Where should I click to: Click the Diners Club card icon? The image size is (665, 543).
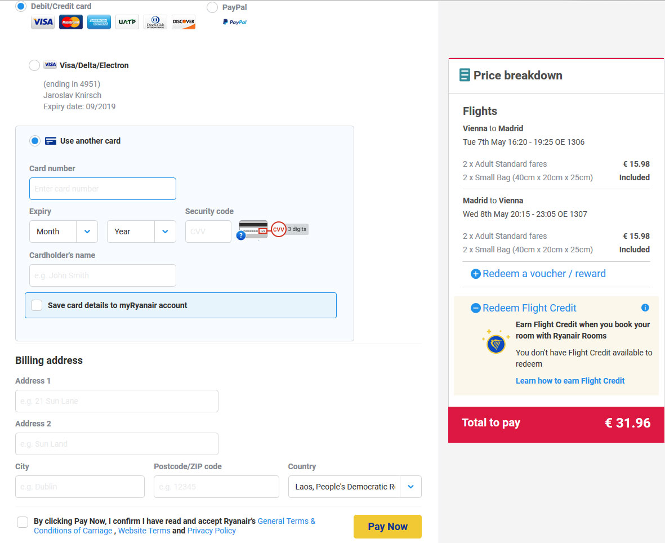(155, 21)
